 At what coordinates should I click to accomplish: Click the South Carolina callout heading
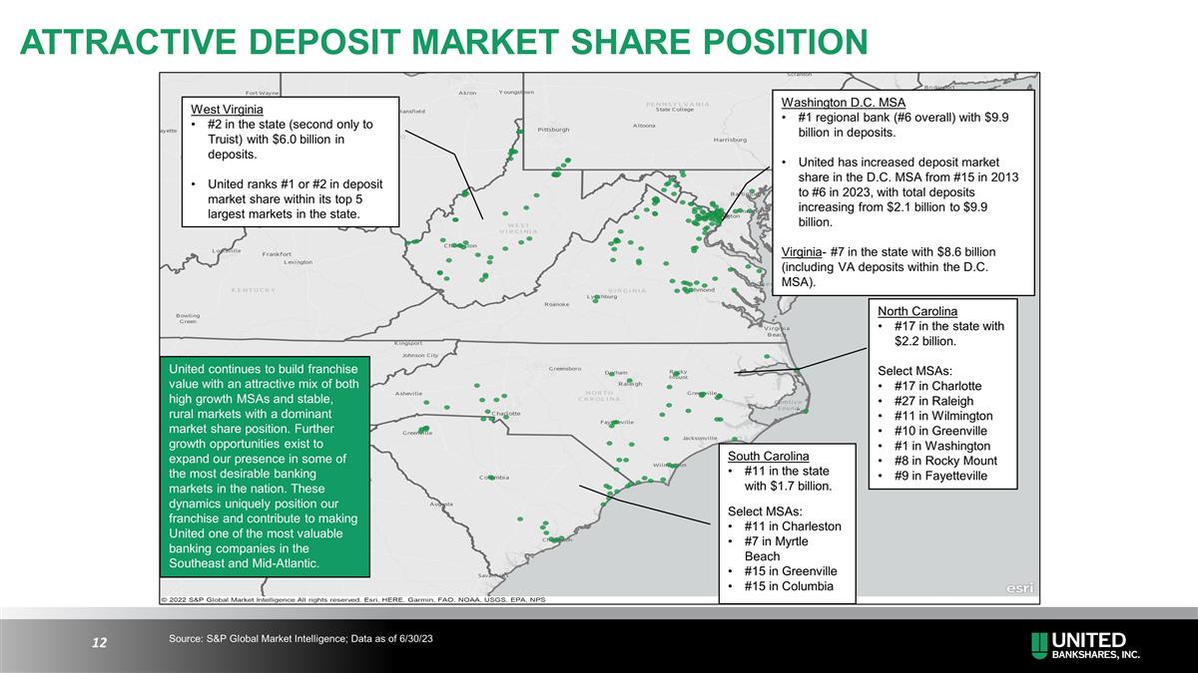(769, 456)
